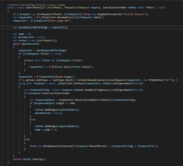Click 'requestUri = baseRequestBeforePage;' line in loop

[43, 51]
